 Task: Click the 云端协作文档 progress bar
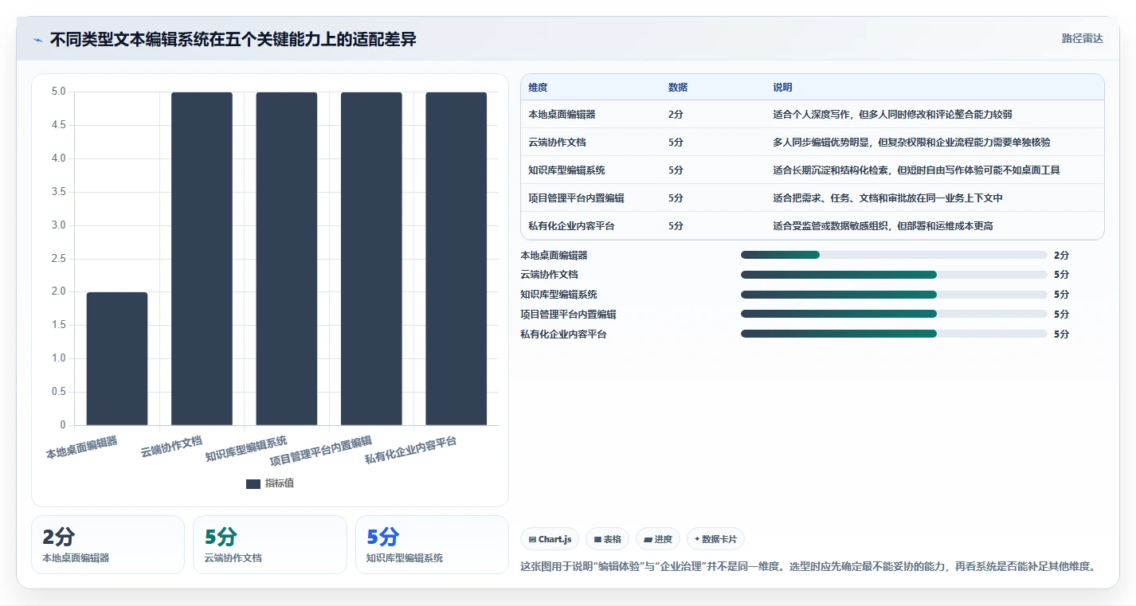pyautogui.click(x=894, y=275)
